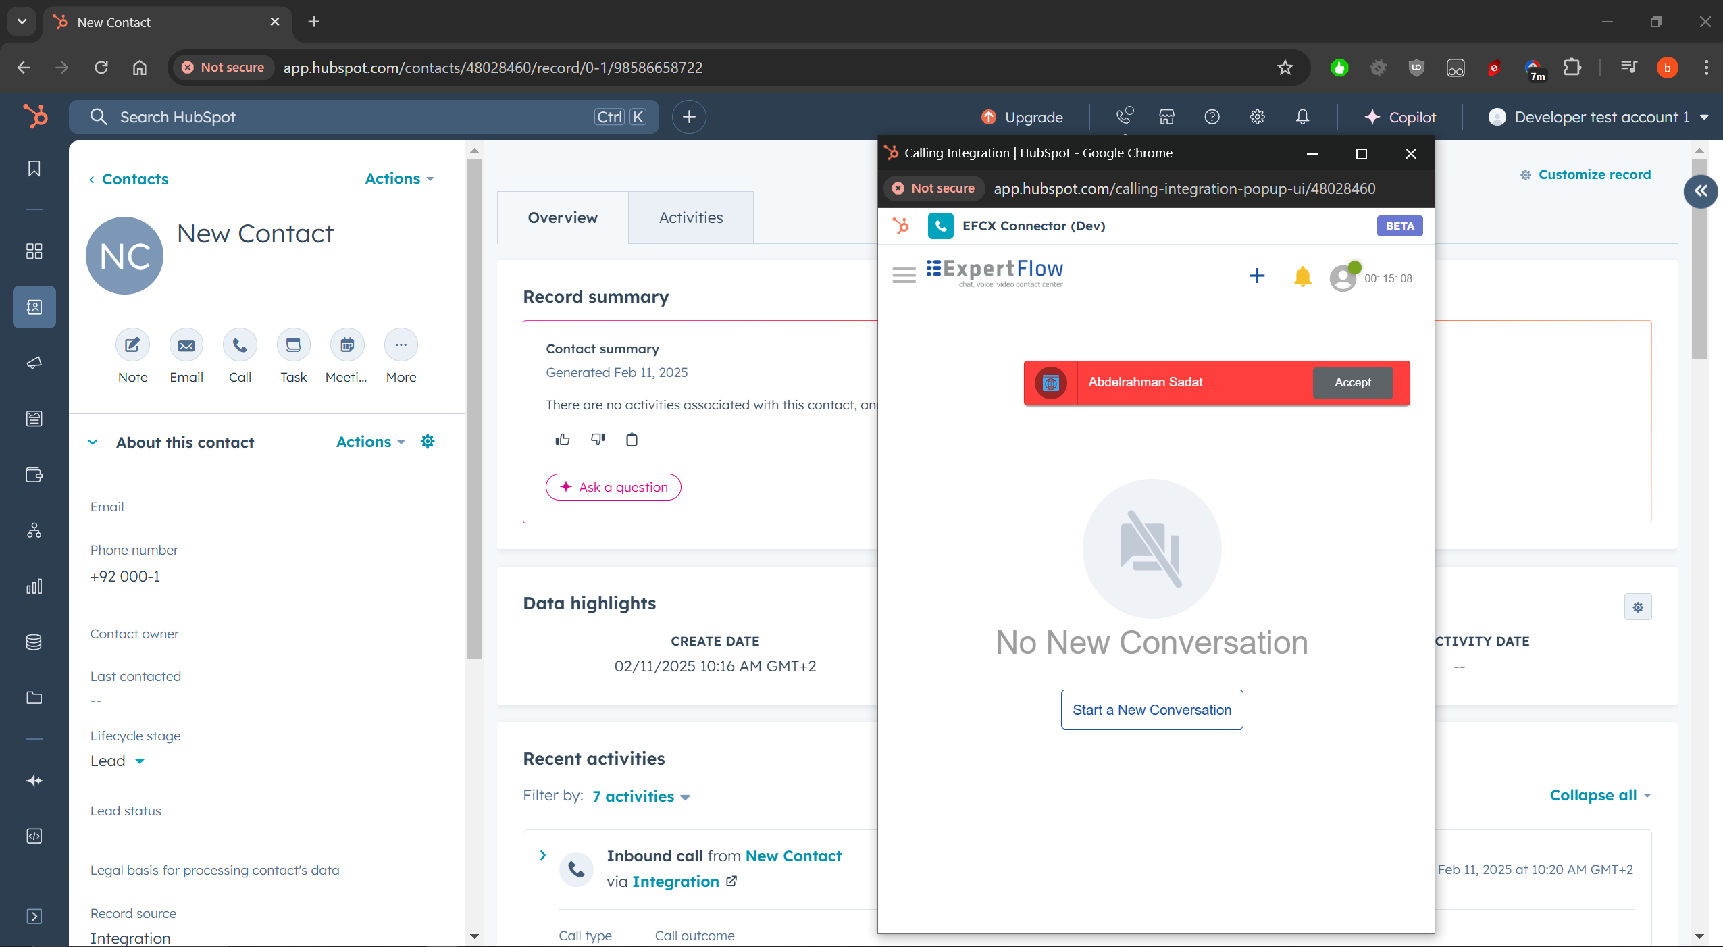Click the thumbs-down icon on Contact summary
The image size is (1723, 947).
click(x=598, y=440)
